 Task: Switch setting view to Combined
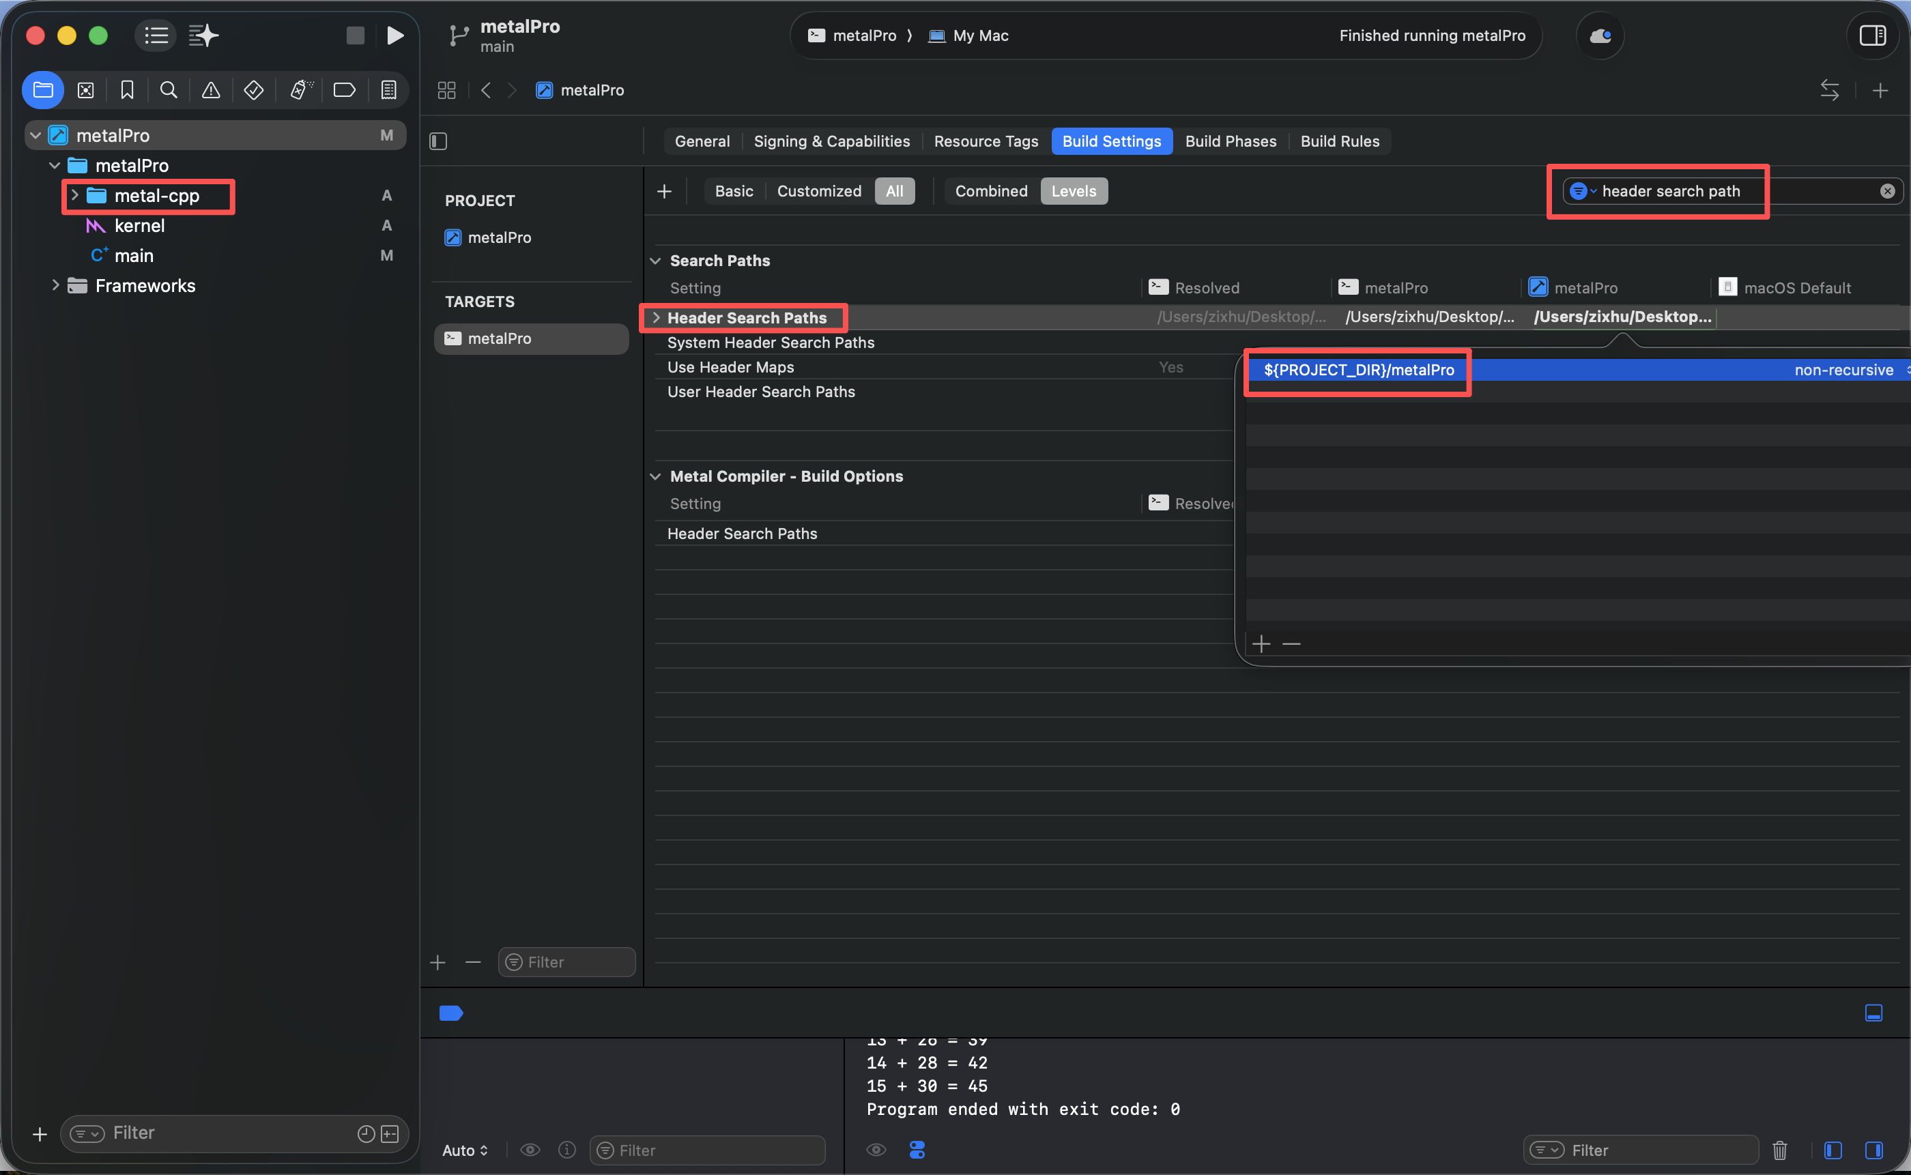[991, 191]
